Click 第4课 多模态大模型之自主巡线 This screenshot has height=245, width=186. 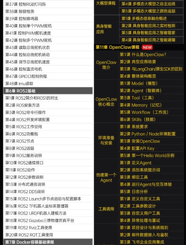[x=151, y=4]
